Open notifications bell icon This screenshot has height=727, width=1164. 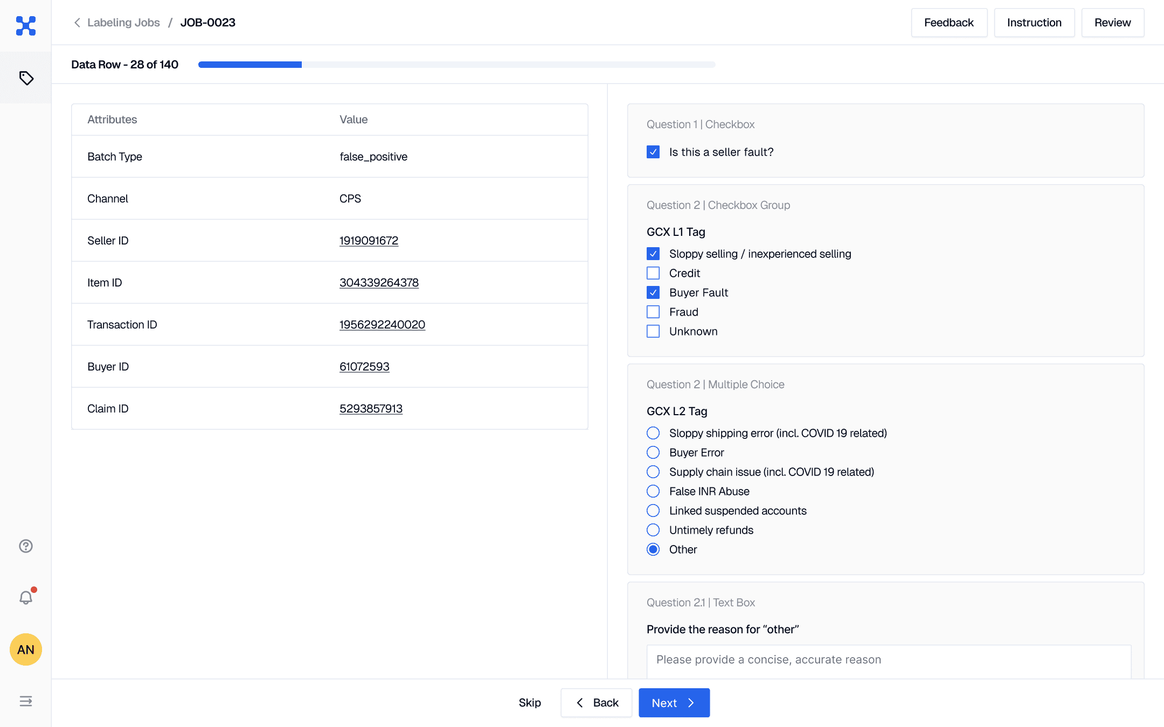[26, 597]
